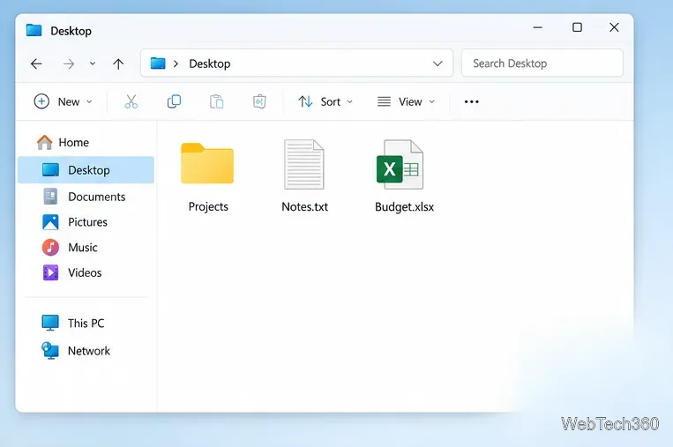Open the New item menu

point(64,101)
